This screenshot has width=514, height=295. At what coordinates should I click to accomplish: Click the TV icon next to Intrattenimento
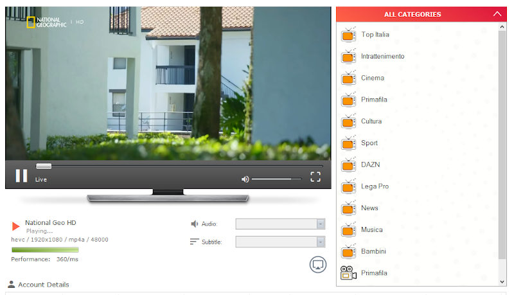click(x=348, y=57)
